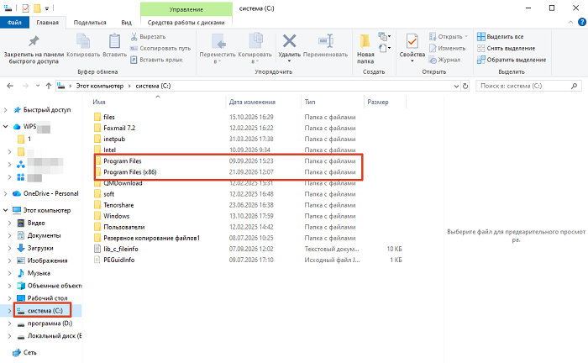Select the Foxmail 7.2 folder

click(119, 129)
